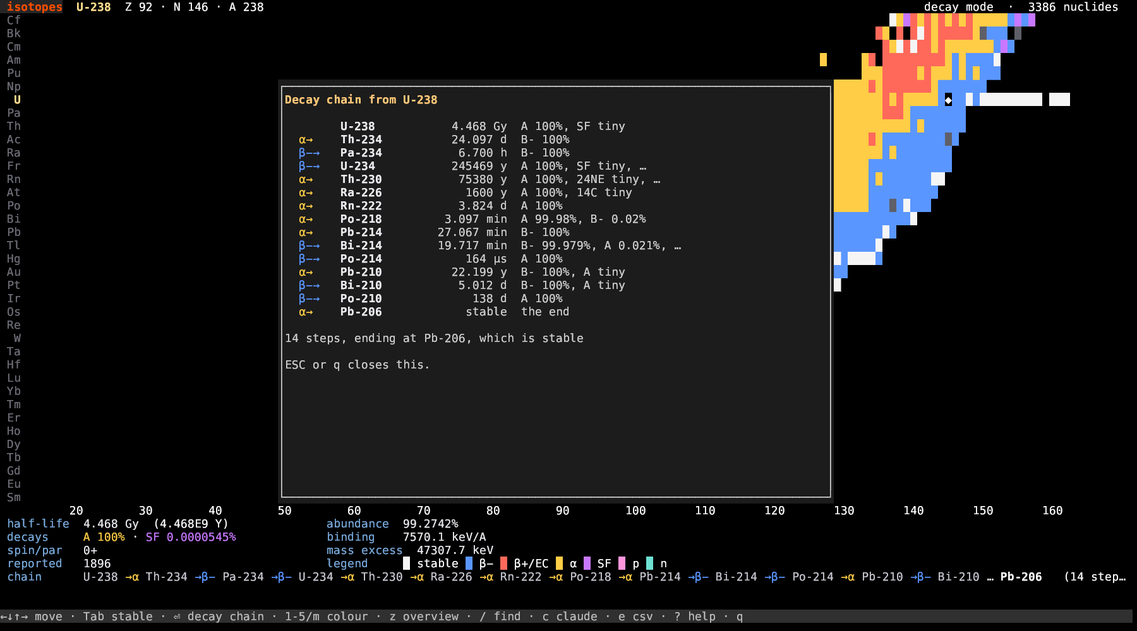Click the abundance value 99.2742%

pyautogui.click(x=431, y=524)
